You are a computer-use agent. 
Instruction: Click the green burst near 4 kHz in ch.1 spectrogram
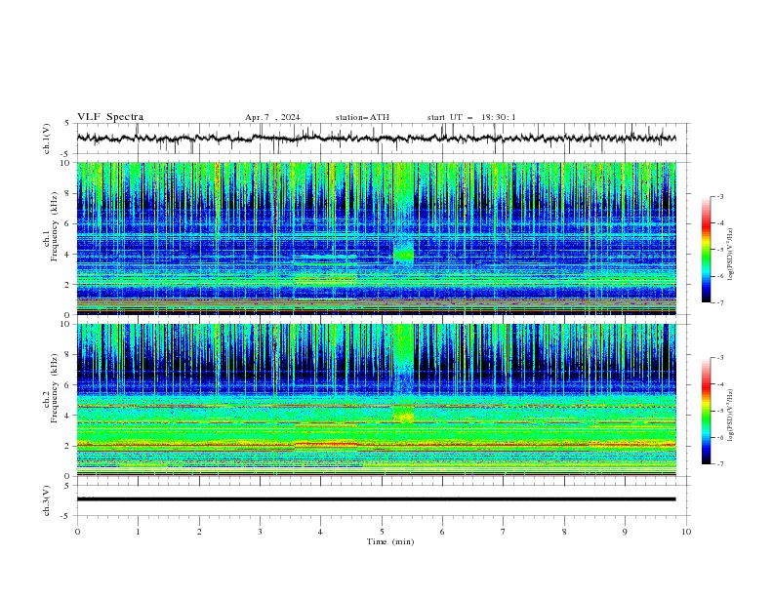tap(404, 254)
